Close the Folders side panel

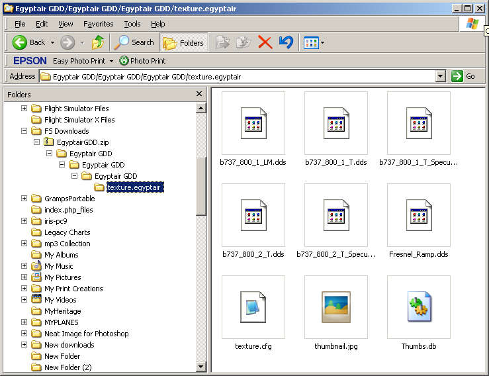click(x=199, y=95)
